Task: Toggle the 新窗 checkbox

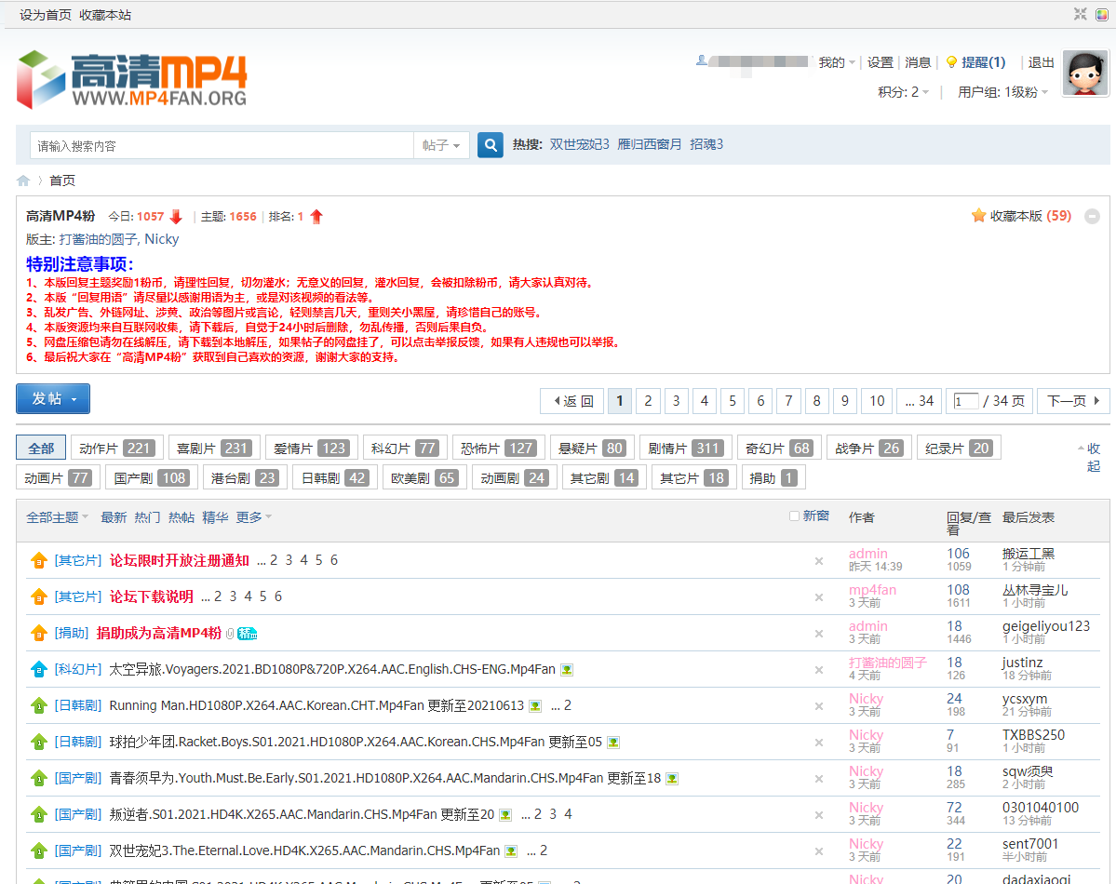Action: [794, 516]
